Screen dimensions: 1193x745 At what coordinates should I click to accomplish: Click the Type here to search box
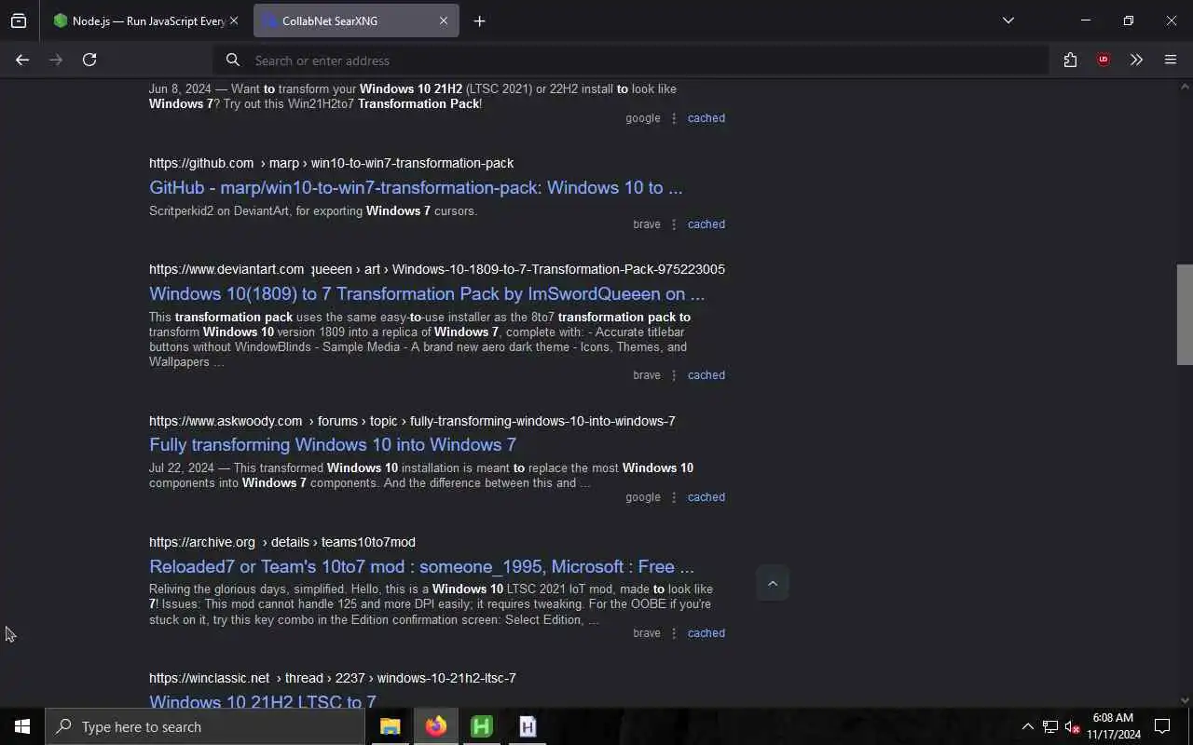pyautogui.click(x=205, y=726)
